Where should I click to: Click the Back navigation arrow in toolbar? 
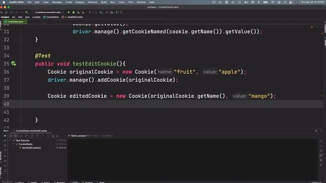click(x=17, y=12)
